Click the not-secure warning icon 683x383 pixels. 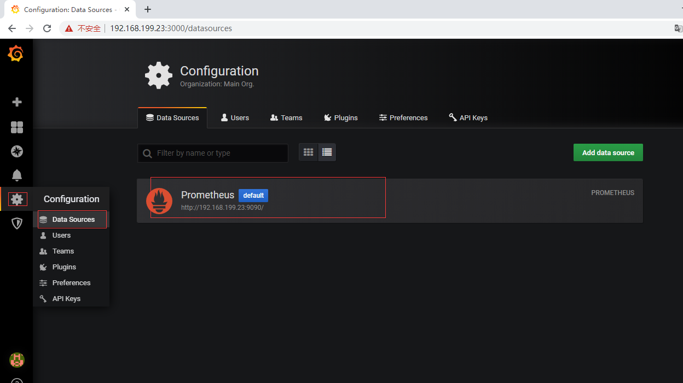pos(69,28)
